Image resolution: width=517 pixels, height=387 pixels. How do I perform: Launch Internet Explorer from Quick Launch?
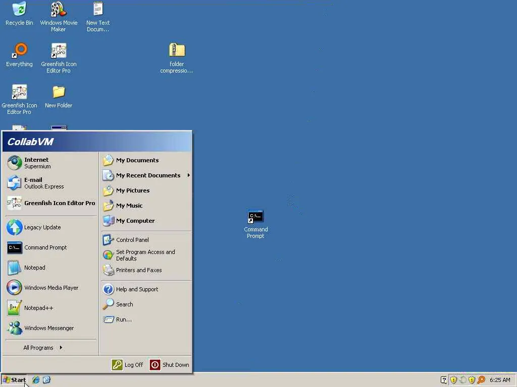pos(36,380)
